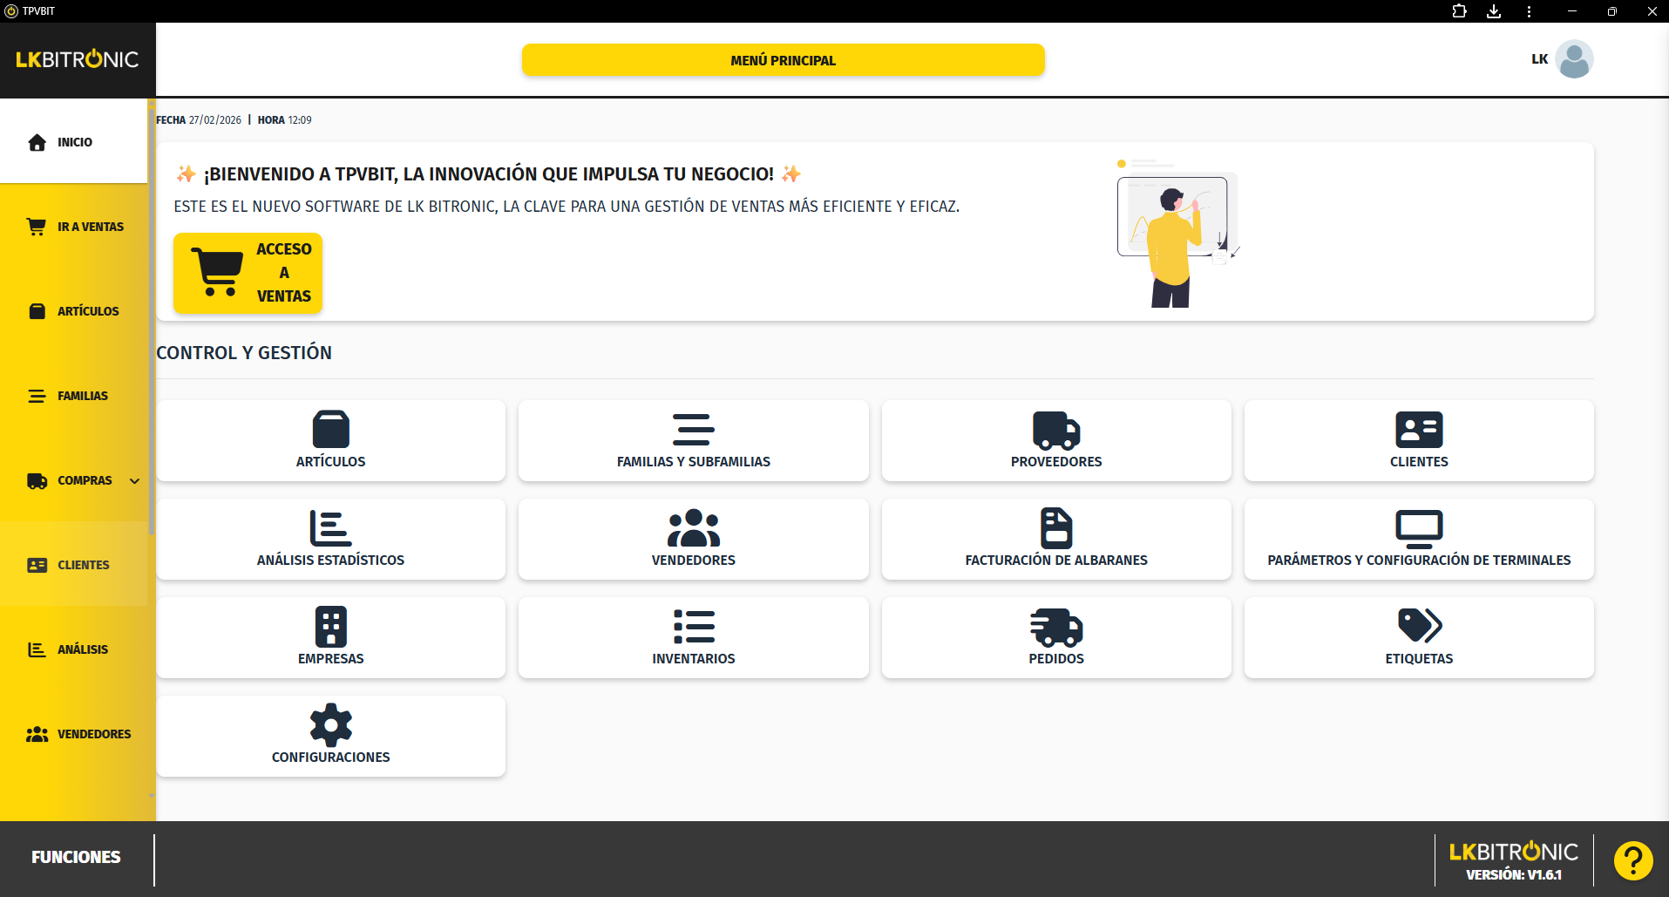The width and height of the screenshot is (1669, 897).
Task: Click the yellow help question mark icon
Action: [x=1632, y=860]
